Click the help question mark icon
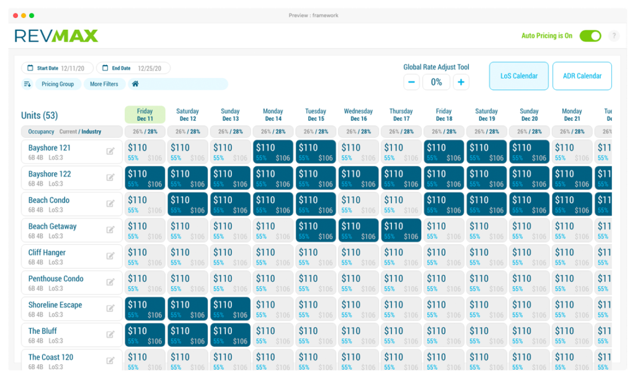The image size is (635, 376). [614, 35]
